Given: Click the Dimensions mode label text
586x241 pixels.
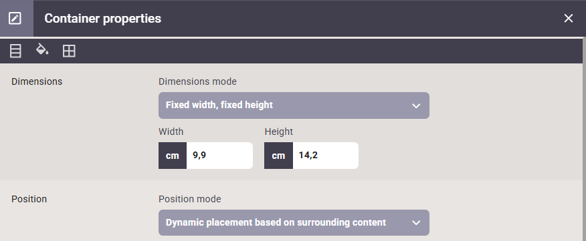Looking at the screenshot, I should click(x=197, y=81).
